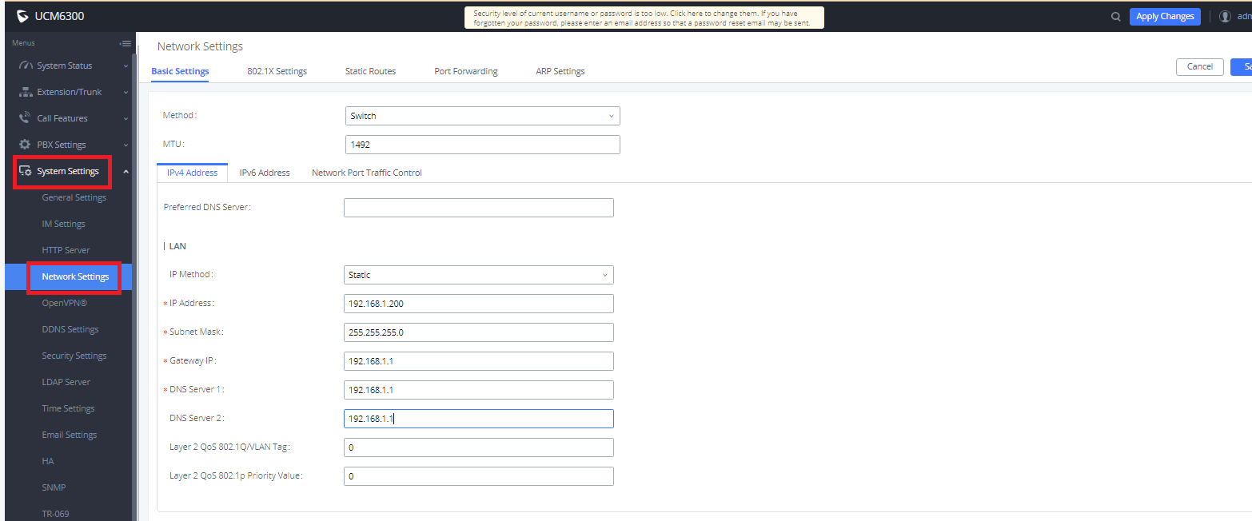Open the Port Forwarding tab

(x=466, y=71)
